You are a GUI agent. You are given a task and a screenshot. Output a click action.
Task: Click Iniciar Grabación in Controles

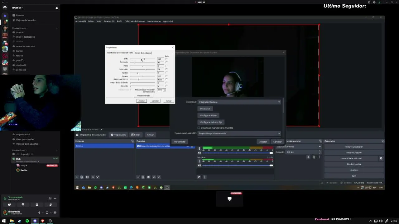point(354,153)
